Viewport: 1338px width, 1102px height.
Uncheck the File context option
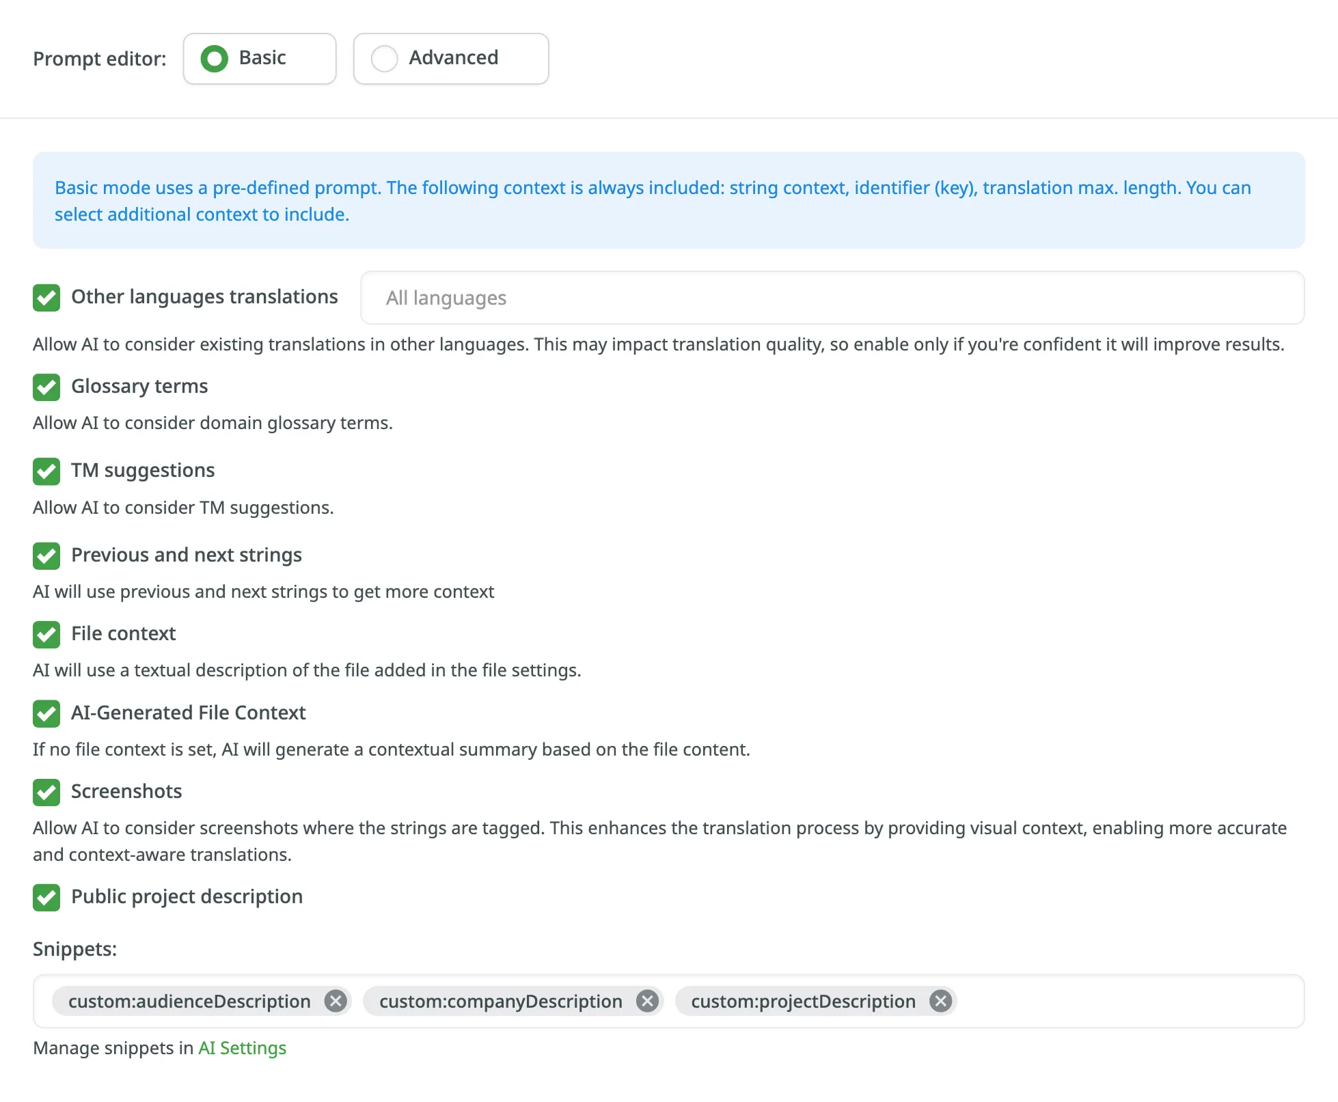[x=46, y=635]
